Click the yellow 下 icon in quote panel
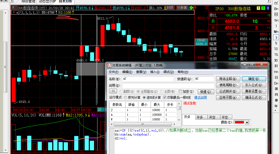 [258, 8]
